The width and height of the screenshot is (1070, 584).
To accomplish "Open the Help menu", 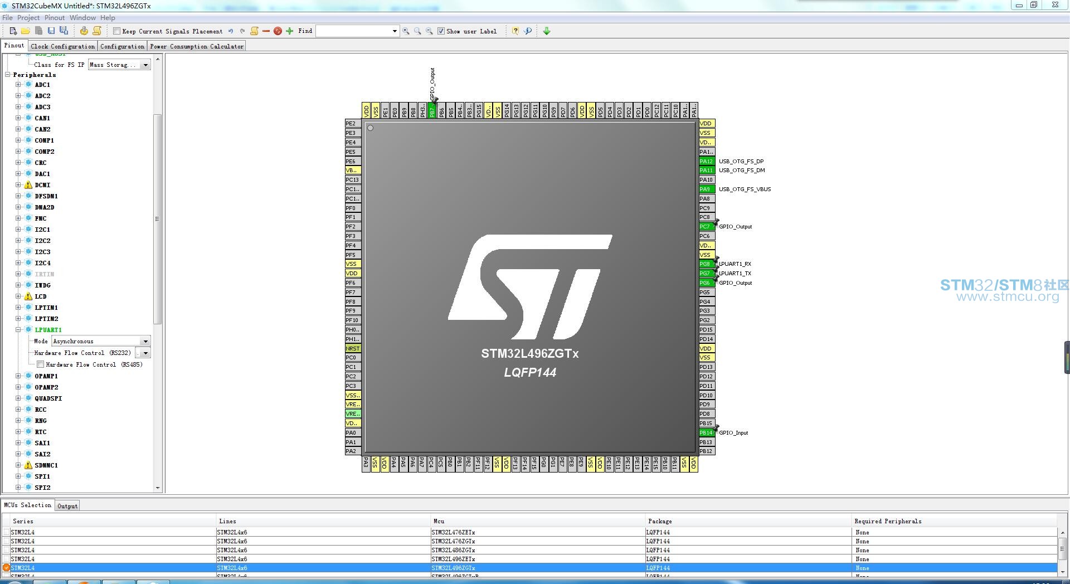I will click(x=108, y=18).
